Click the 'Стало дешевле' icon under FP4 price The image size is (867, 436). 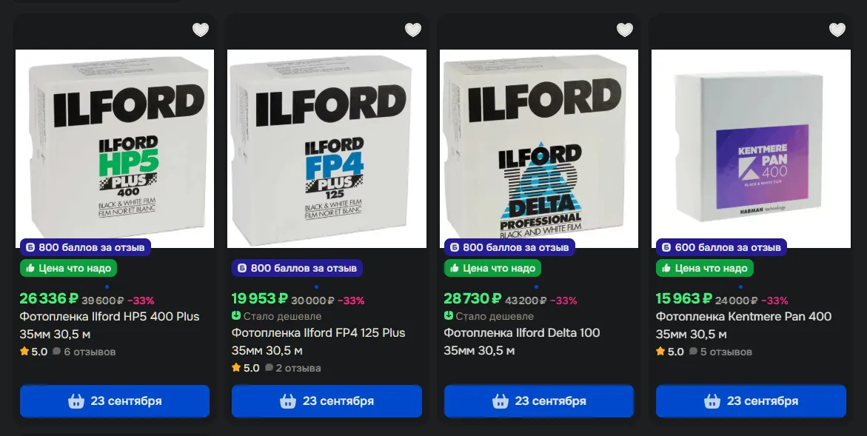[x=236, y=315]
